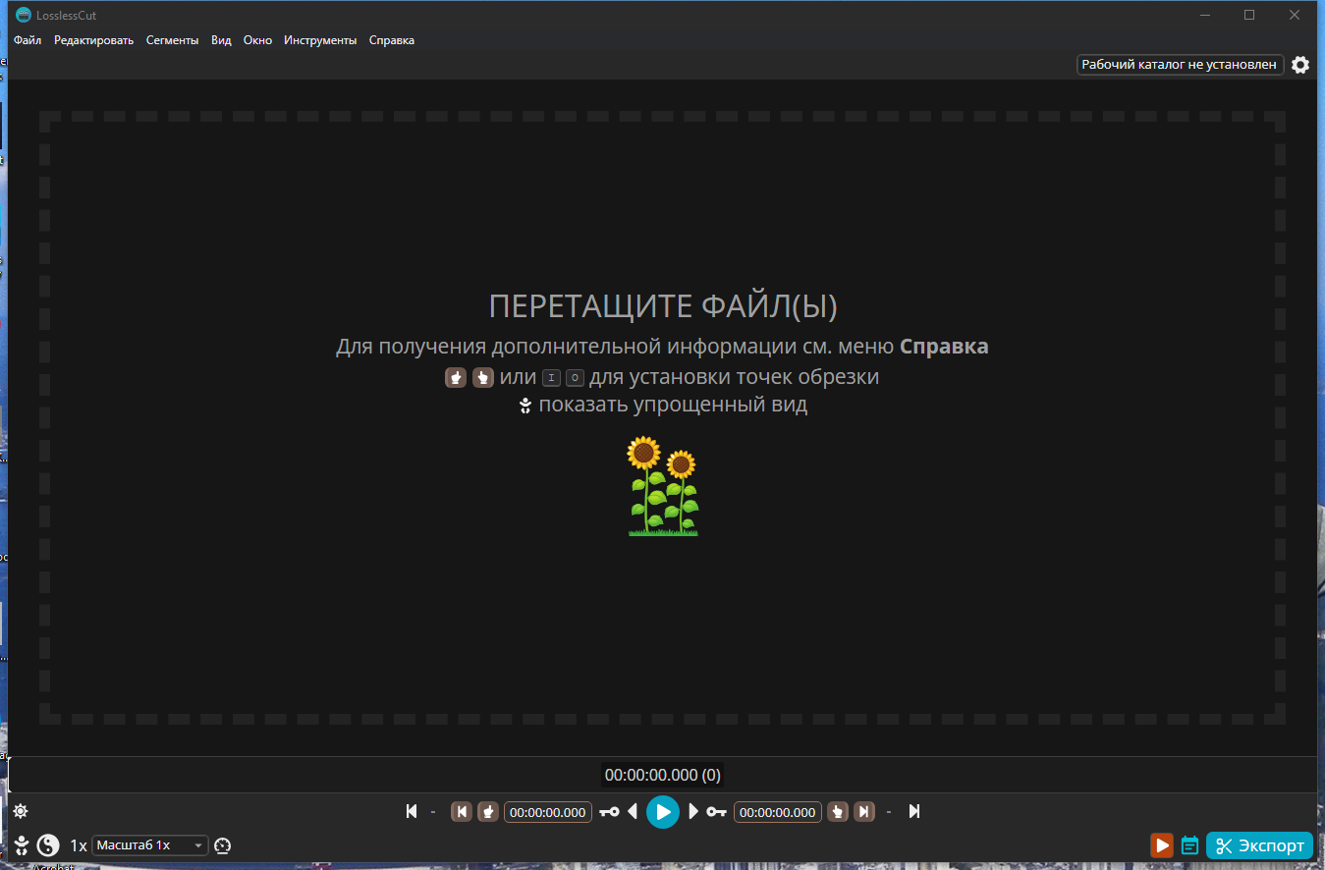
Task: Toggle yin-yang invert segments icon
Action: (48, 845)
